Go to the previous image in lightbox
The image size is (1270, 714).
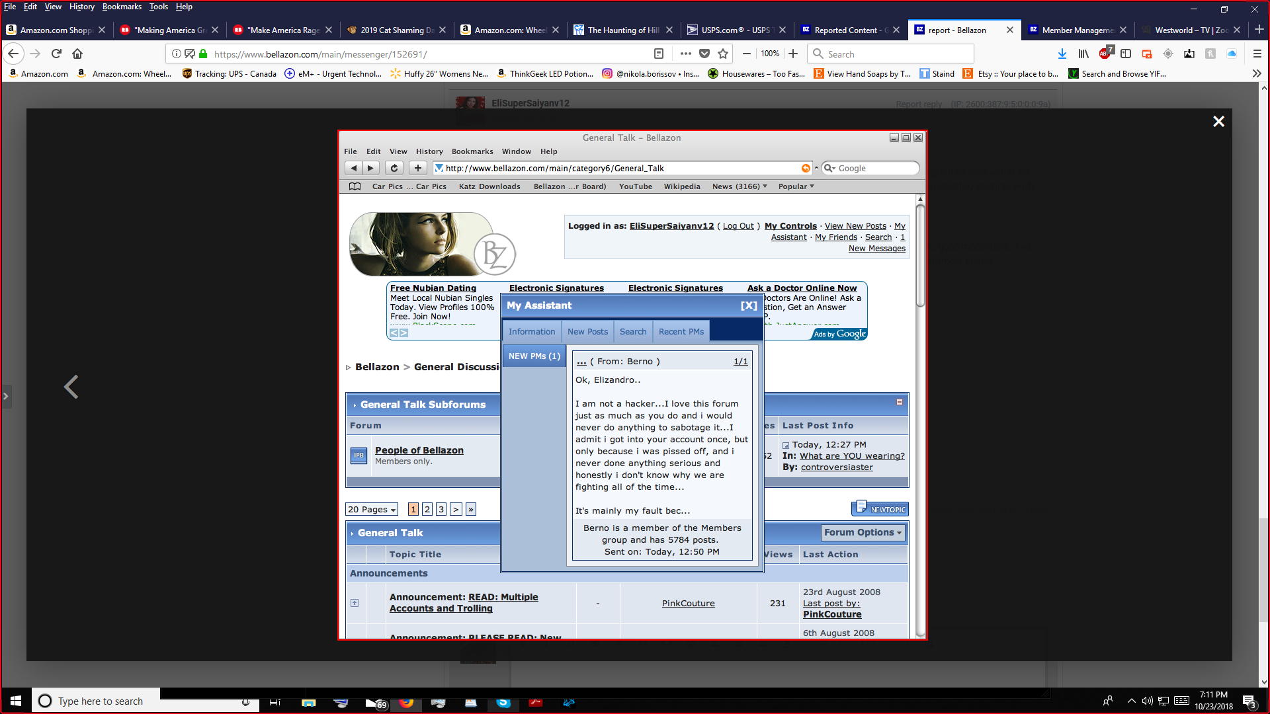click(x=71, y=387)
